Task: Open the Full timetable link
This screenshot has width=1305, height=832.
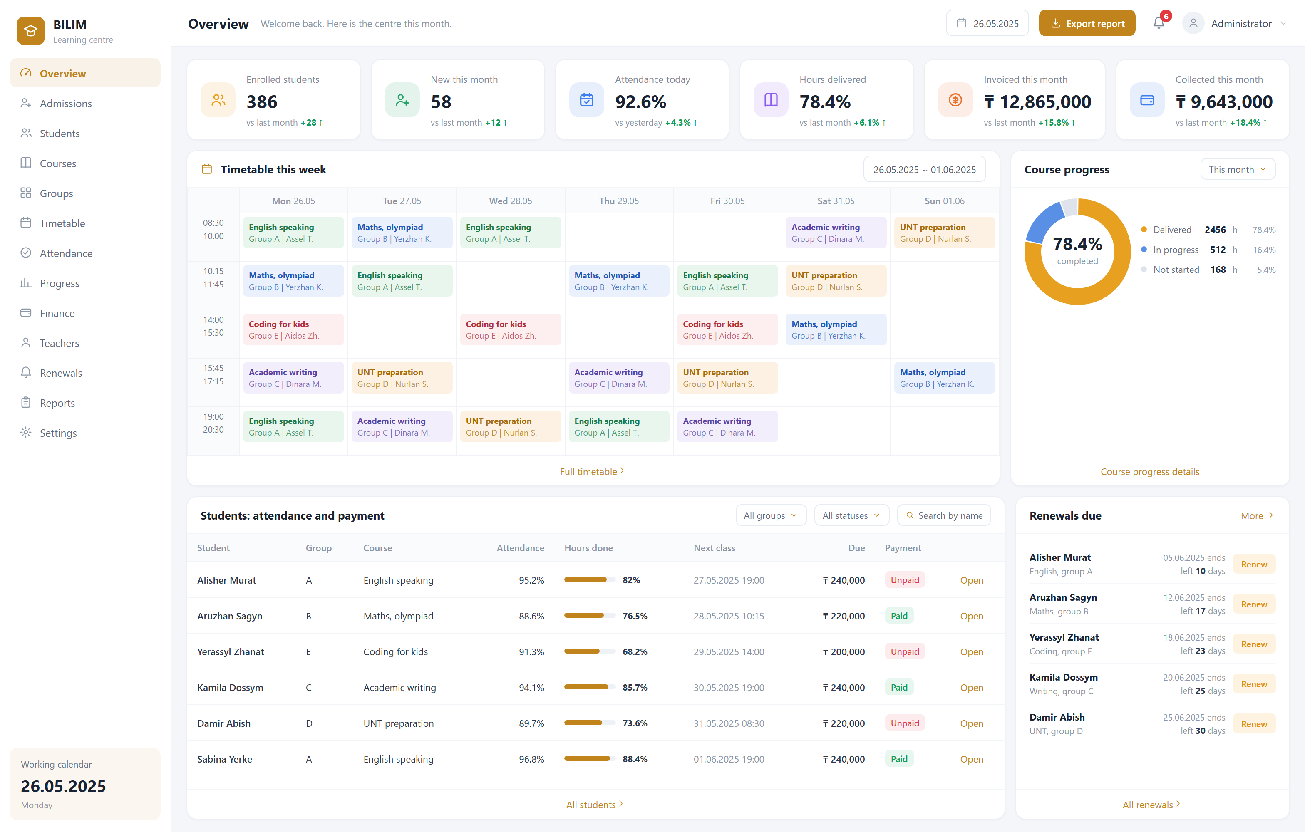Action: click(592, 471)
